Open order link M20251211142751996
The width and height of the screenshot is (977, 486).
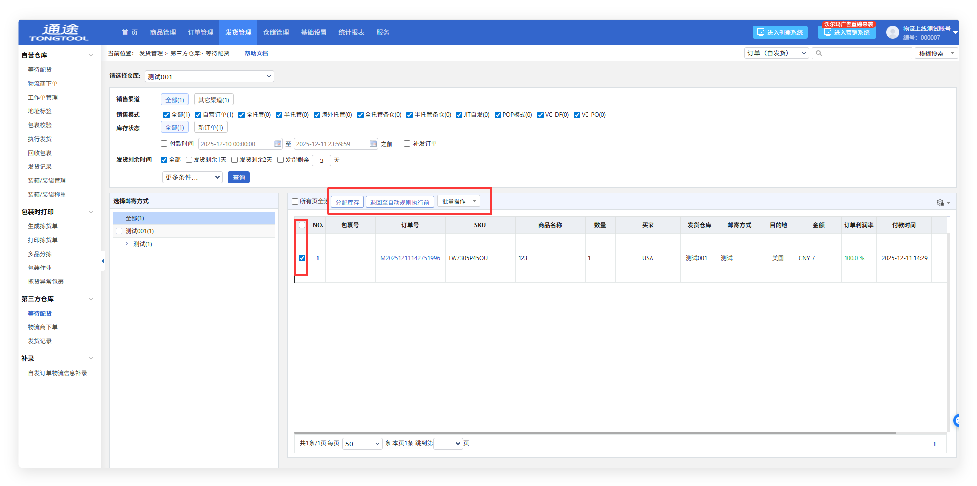tap(410, 258)
